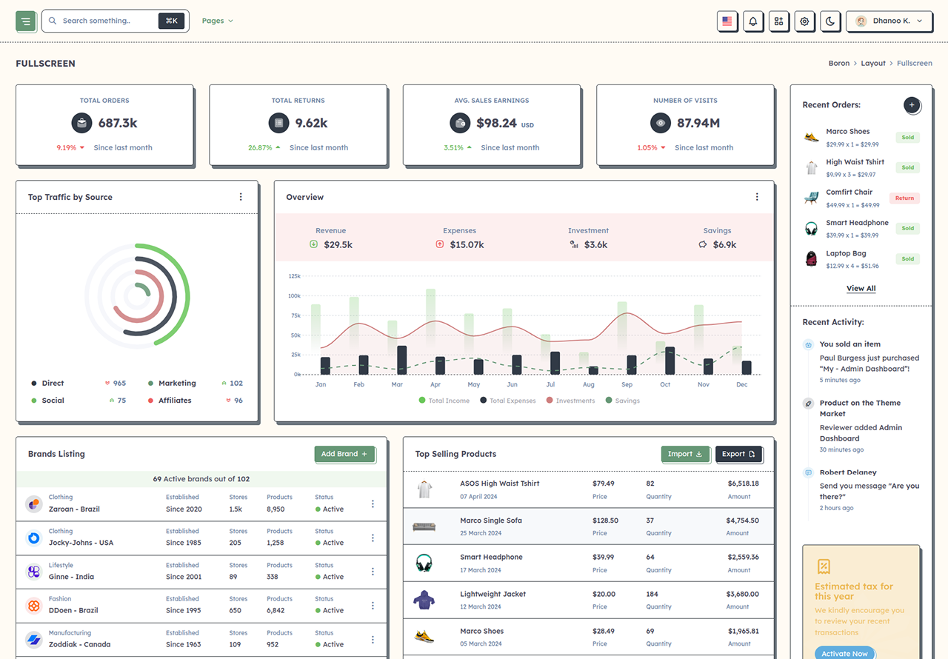Open the apps grid icon
Image resolution: width=948 pixels, height=659 pixels.
tap(778, 21)
